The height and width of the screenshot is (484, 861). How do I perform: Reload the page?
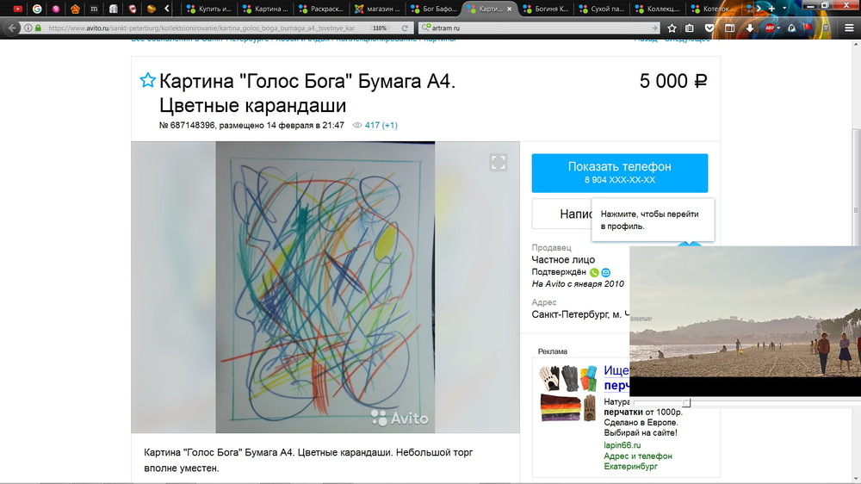click(405, 28)
